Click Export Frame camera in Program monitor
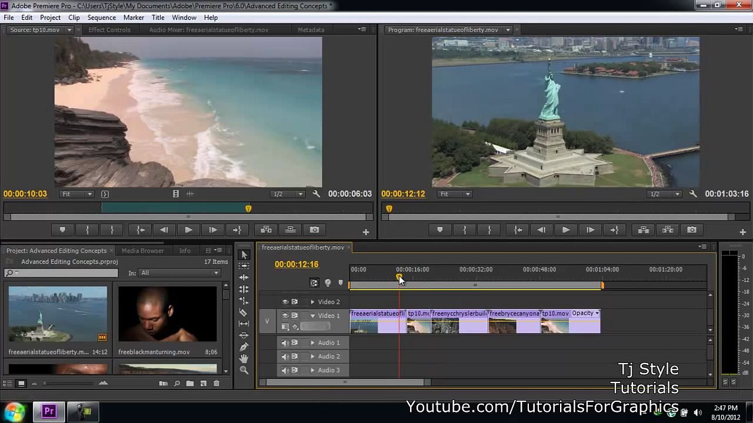The image size is (753, 423). (692, 230)
